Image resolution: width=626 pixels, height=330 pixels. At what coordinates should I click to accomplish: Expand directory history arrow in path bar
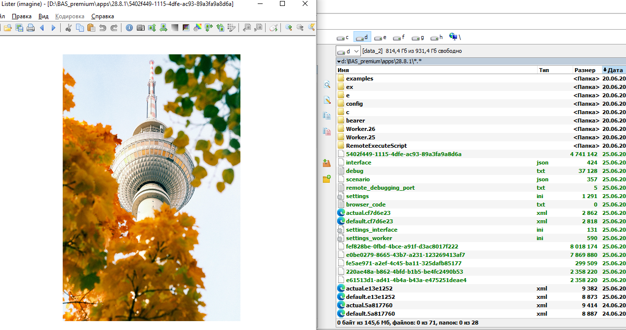(x=339, y=62)
